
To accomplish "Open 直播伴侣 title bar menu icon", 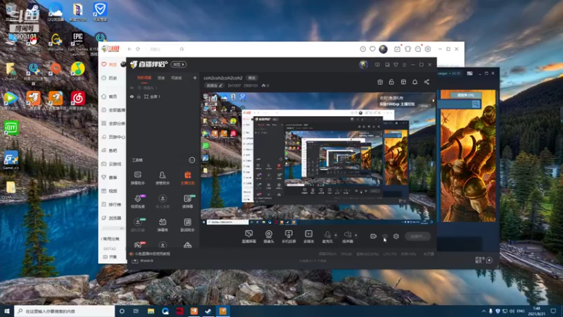I will (404, 65).
